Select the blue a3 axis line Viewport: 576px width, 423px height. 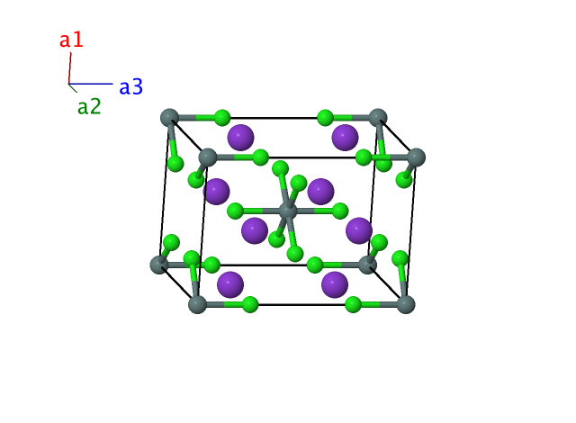click(x=91, y=84)
